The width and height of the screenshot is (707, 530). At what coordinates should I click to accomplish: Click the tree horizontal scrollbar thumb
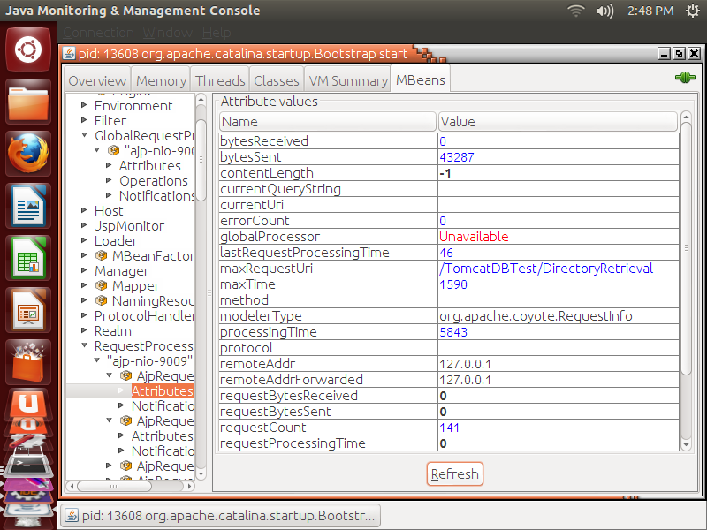(x=115, y=487)
